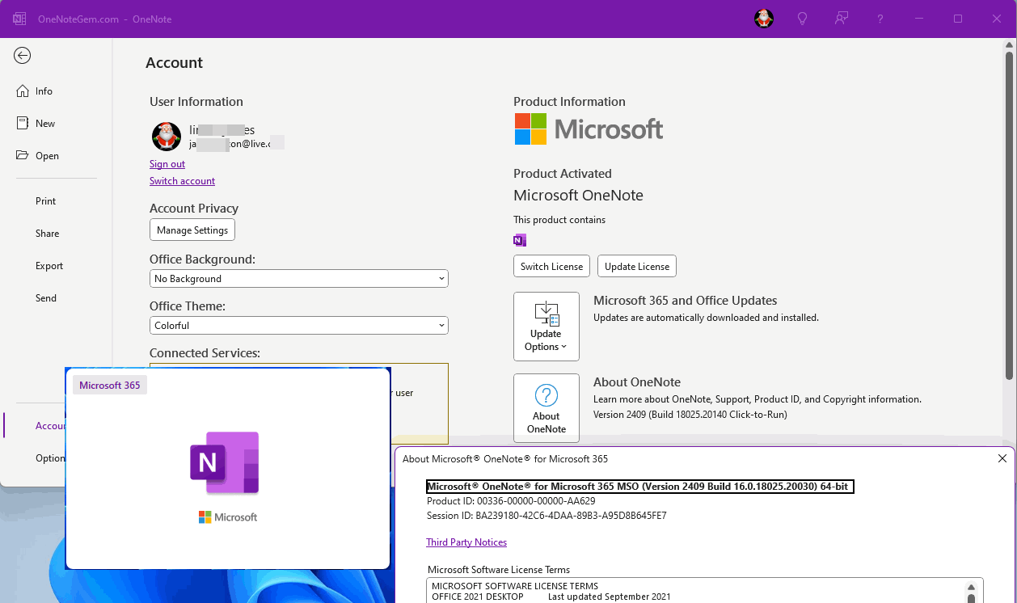Screen dimensions: 1017x603
Task: Open the feedback icon in the title bar
Action: click(842, 19)
